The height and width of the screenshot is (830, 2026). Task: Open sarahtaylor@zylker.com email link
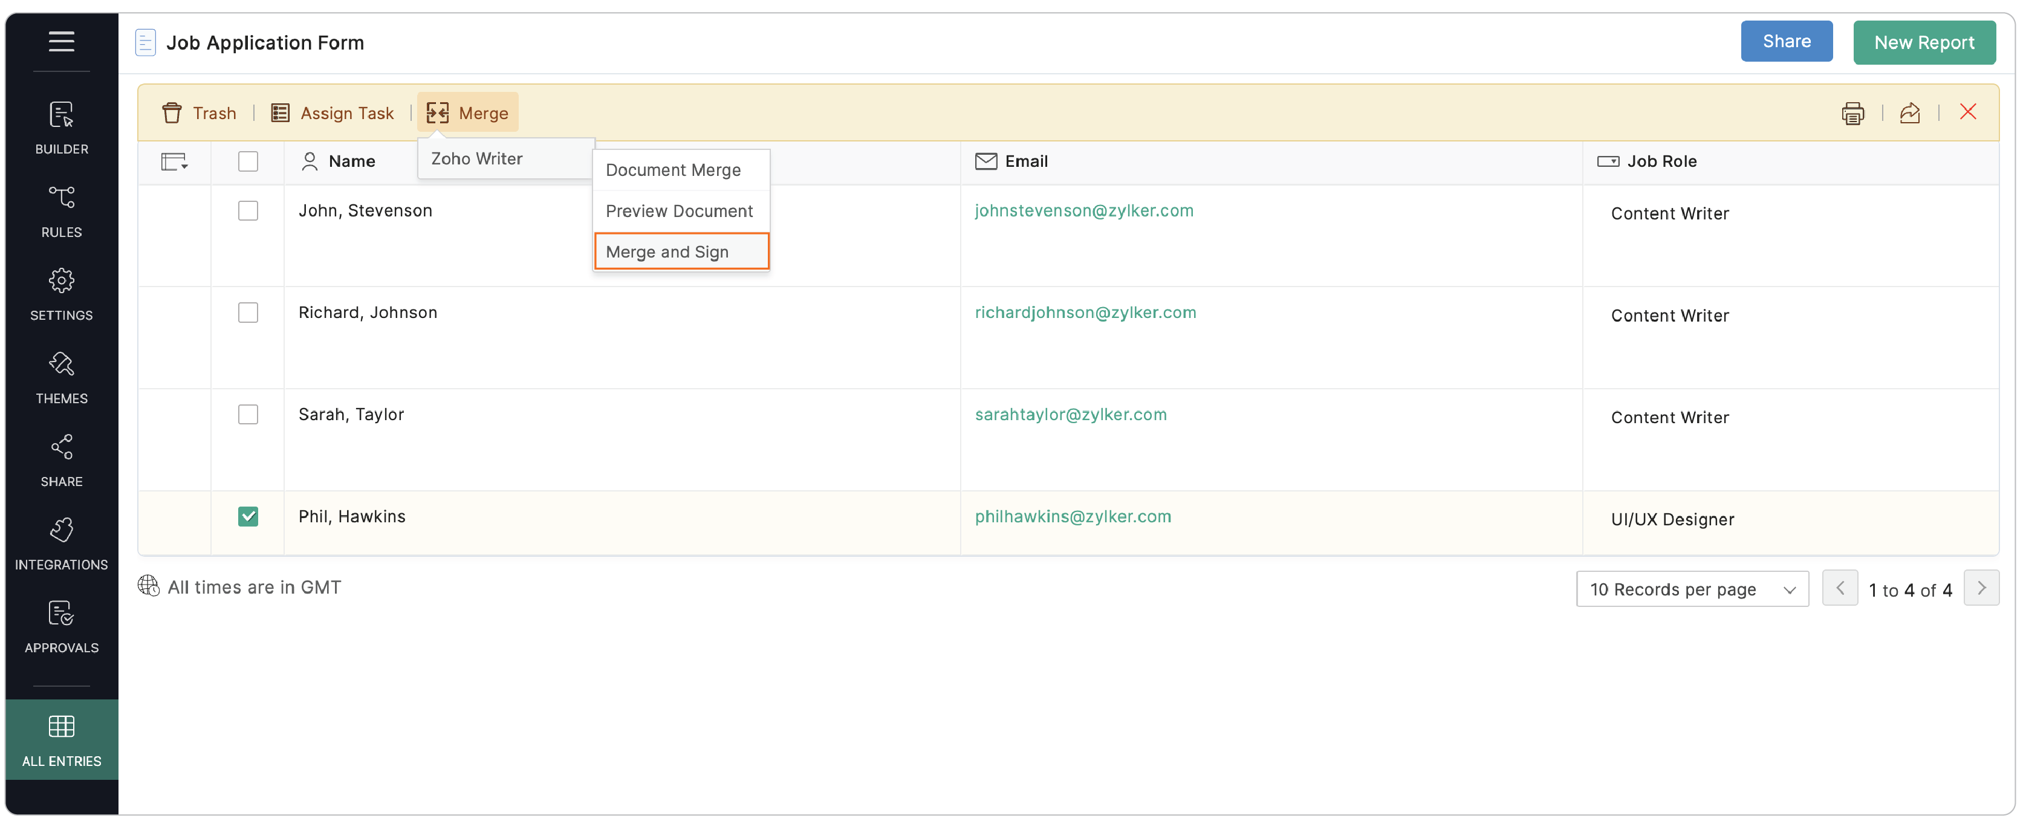point(1070,414)
